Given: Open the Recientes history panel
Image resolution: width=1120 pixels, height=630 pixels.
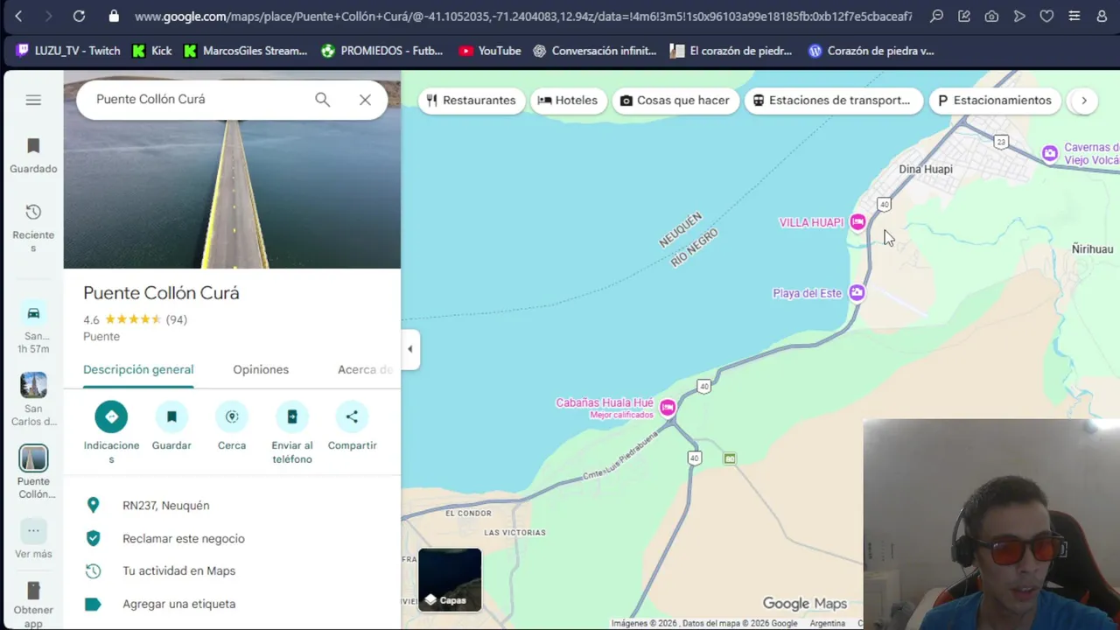Looking at the screenshot, I should click(x=33, y=227).
